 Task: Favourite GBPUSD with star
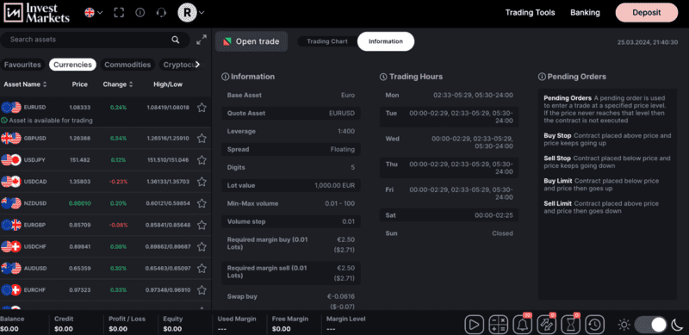202,138
